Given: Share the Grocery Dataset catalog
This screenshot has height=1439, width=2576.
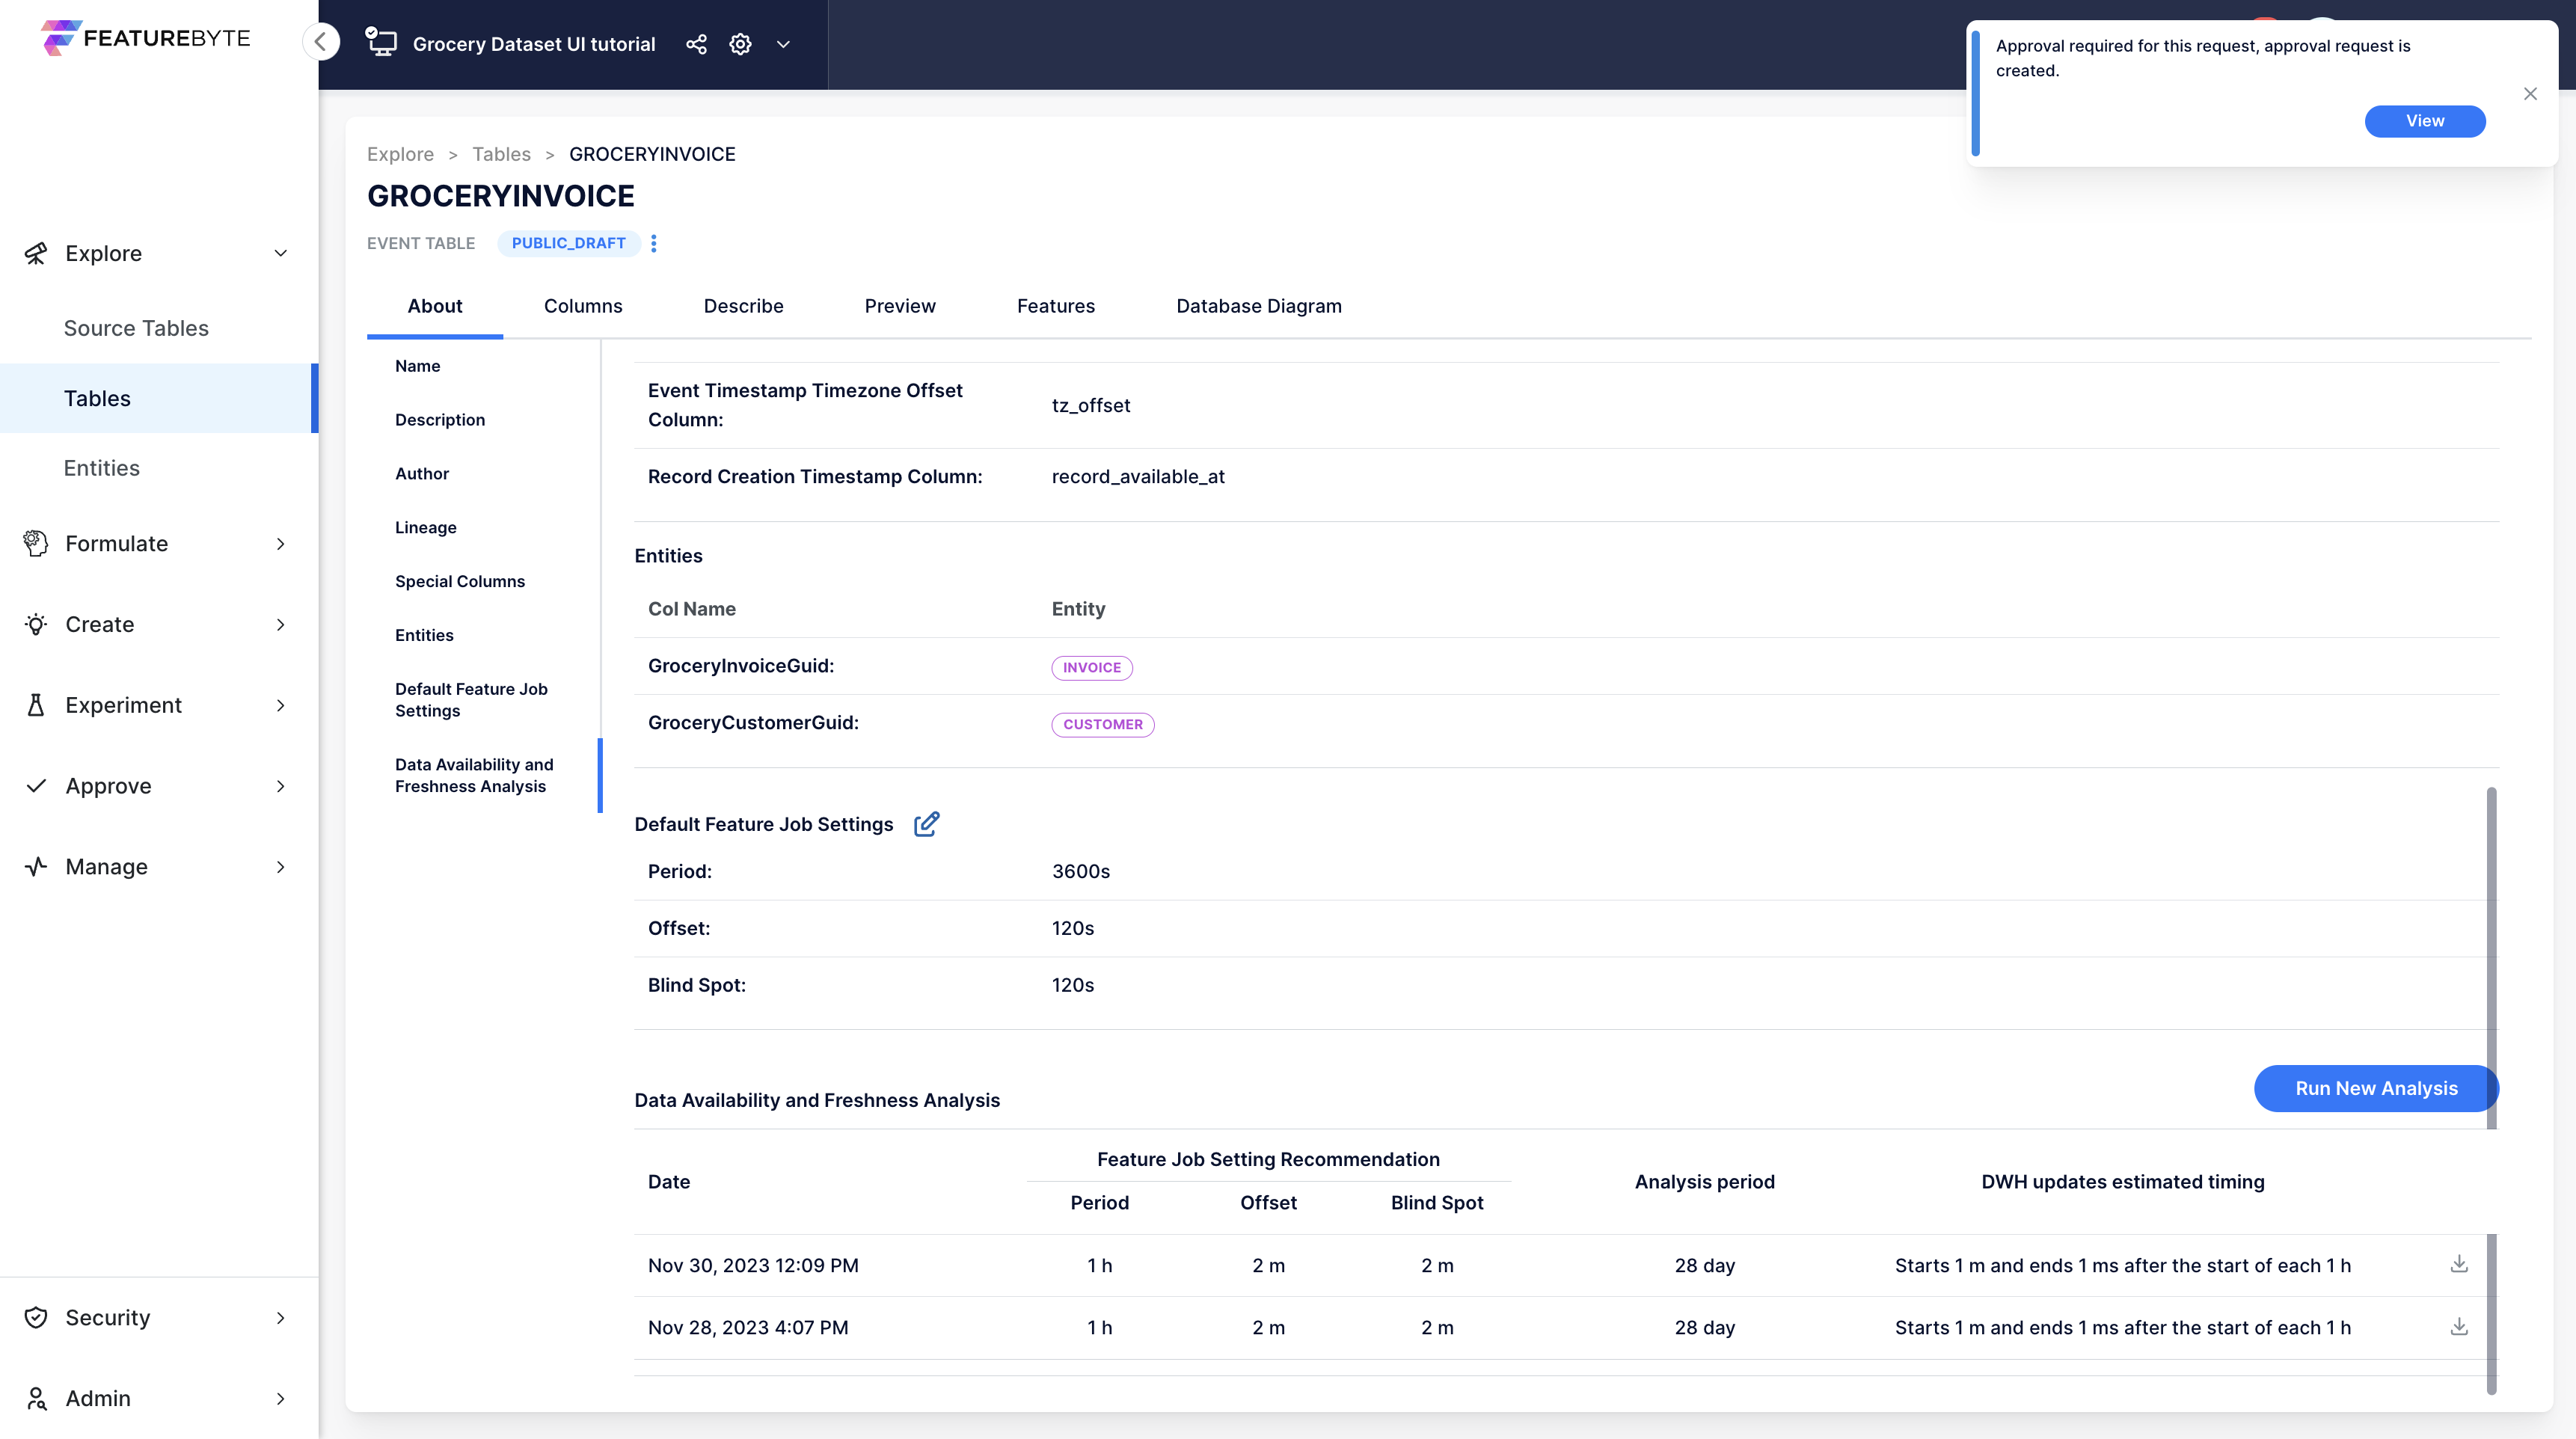Looking at the screenshot, I should pos(696,44).
